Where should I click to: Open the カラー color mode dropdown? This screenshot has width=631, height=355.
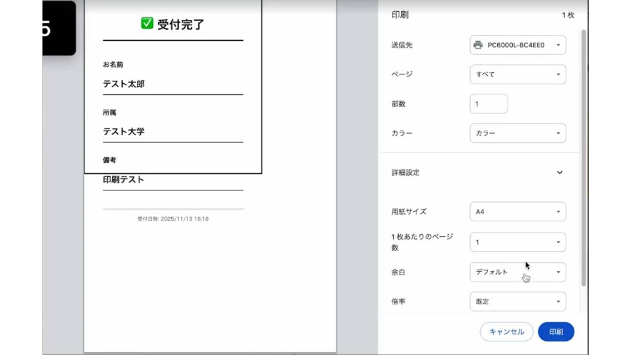518,133
